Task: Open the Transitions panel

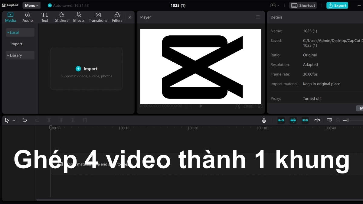Action: [98, 17]
